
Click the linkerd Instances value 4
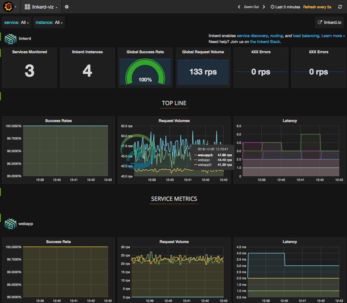(87, 71)
